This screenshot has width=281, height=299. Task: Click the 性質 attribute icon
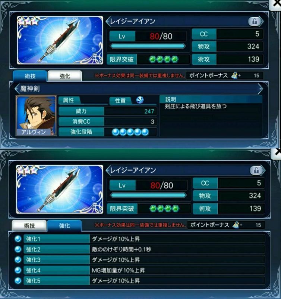[x=140, y=100]
